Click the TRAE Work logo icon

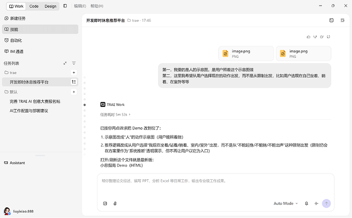(x=103, y=104)
